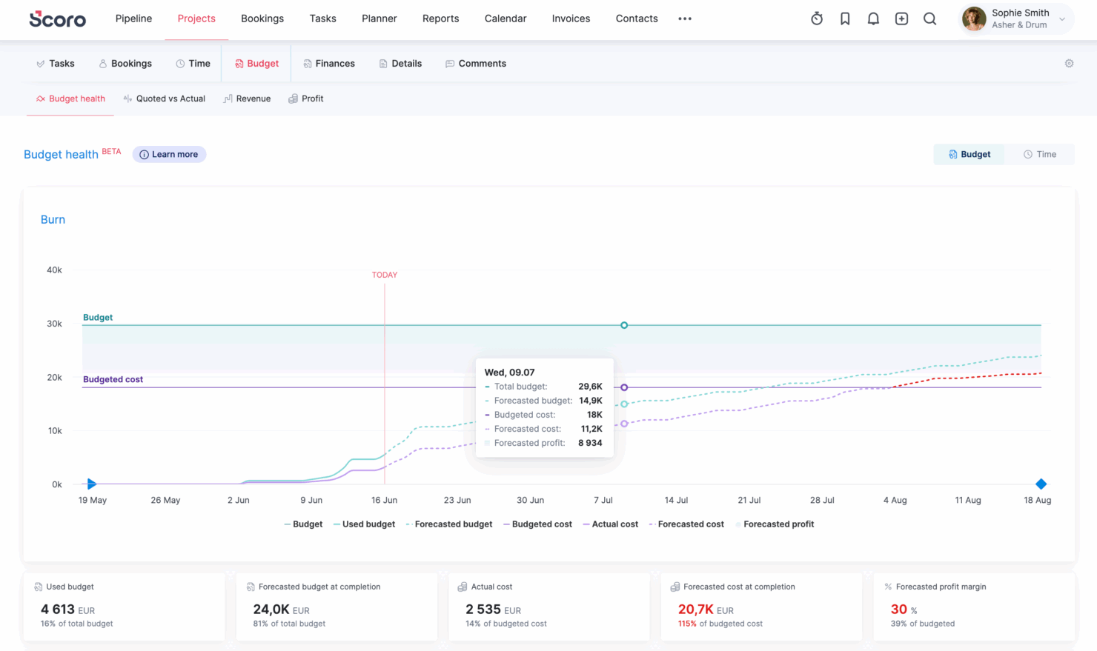Click the Forecasted budget data point
1097x651 pixels.
[x=624, y=404]
